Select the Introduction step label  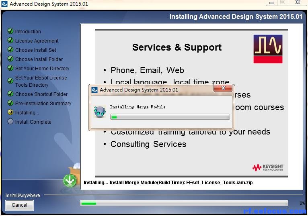tap(28, 32)
